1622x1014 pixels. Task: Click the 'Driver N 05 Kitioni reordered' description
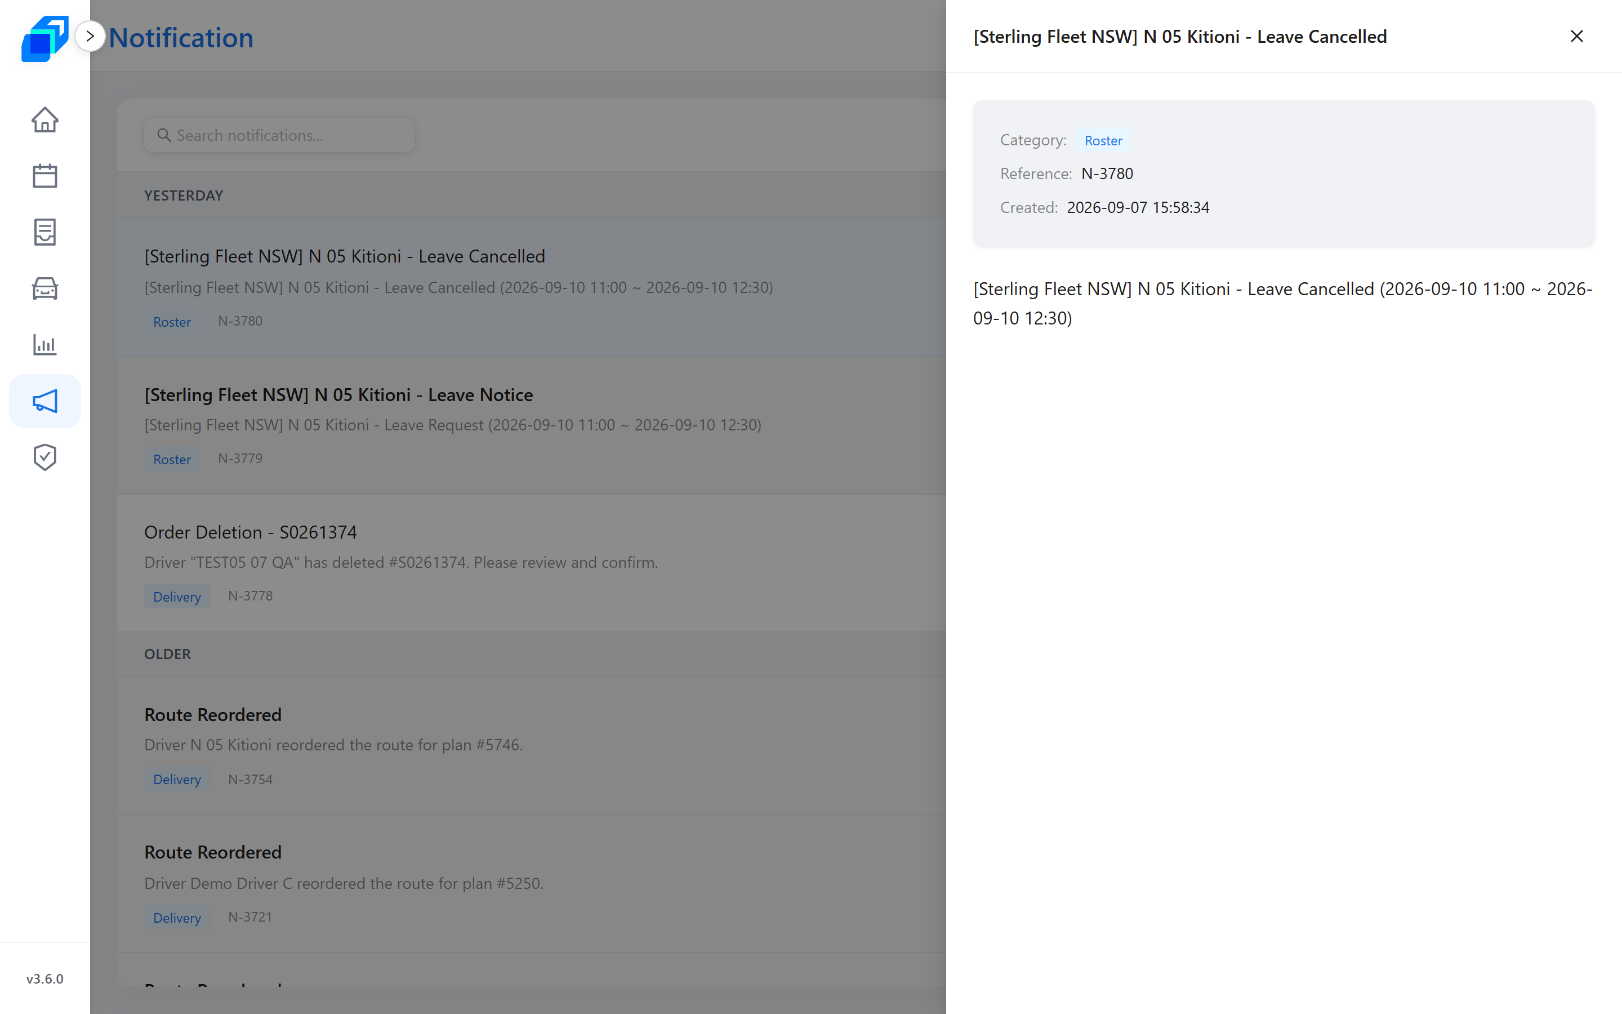click(x=333, y=745)
